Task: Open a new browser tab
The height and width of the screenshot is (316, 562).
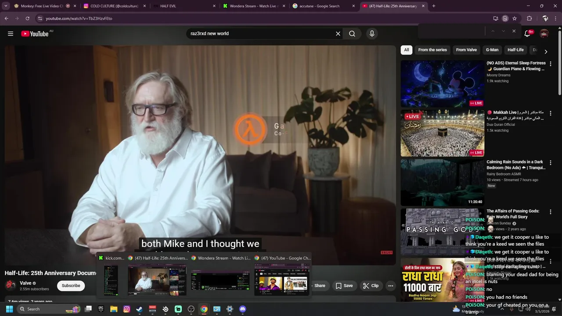Action: (434, 6)
